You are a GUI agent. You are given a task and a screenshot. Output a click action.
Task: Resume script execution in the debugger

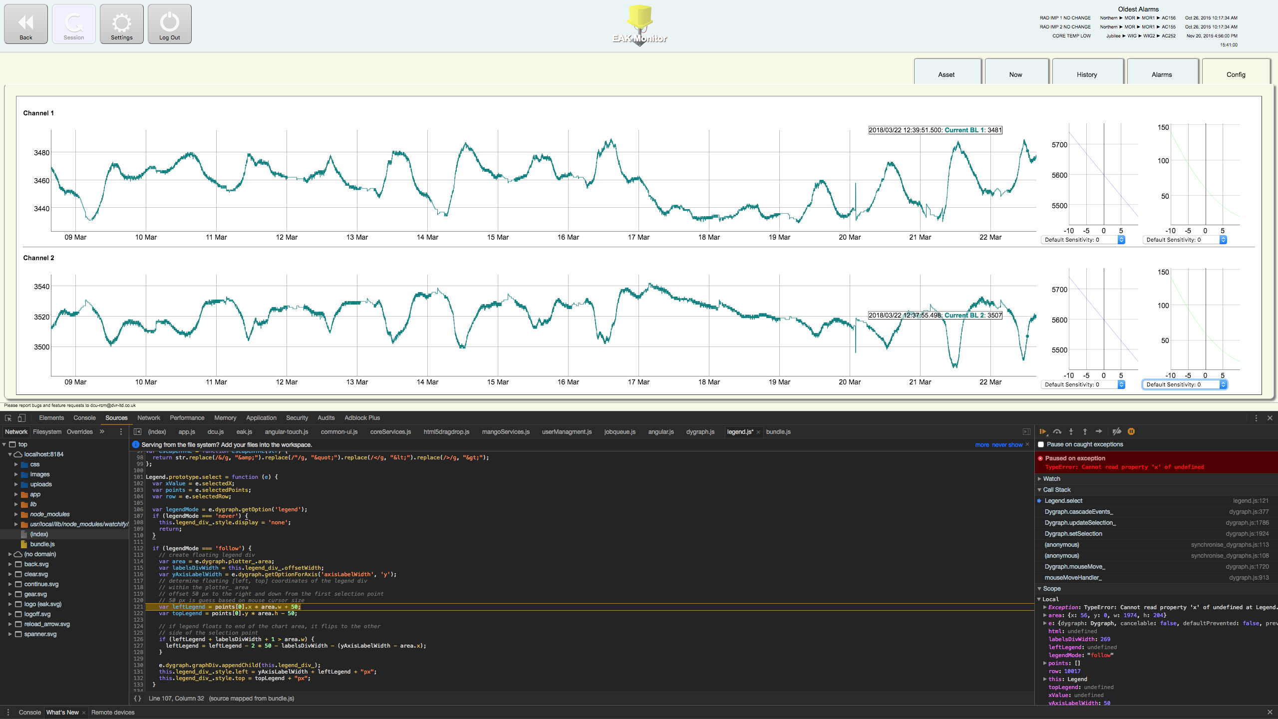[x=1042, y=431]
